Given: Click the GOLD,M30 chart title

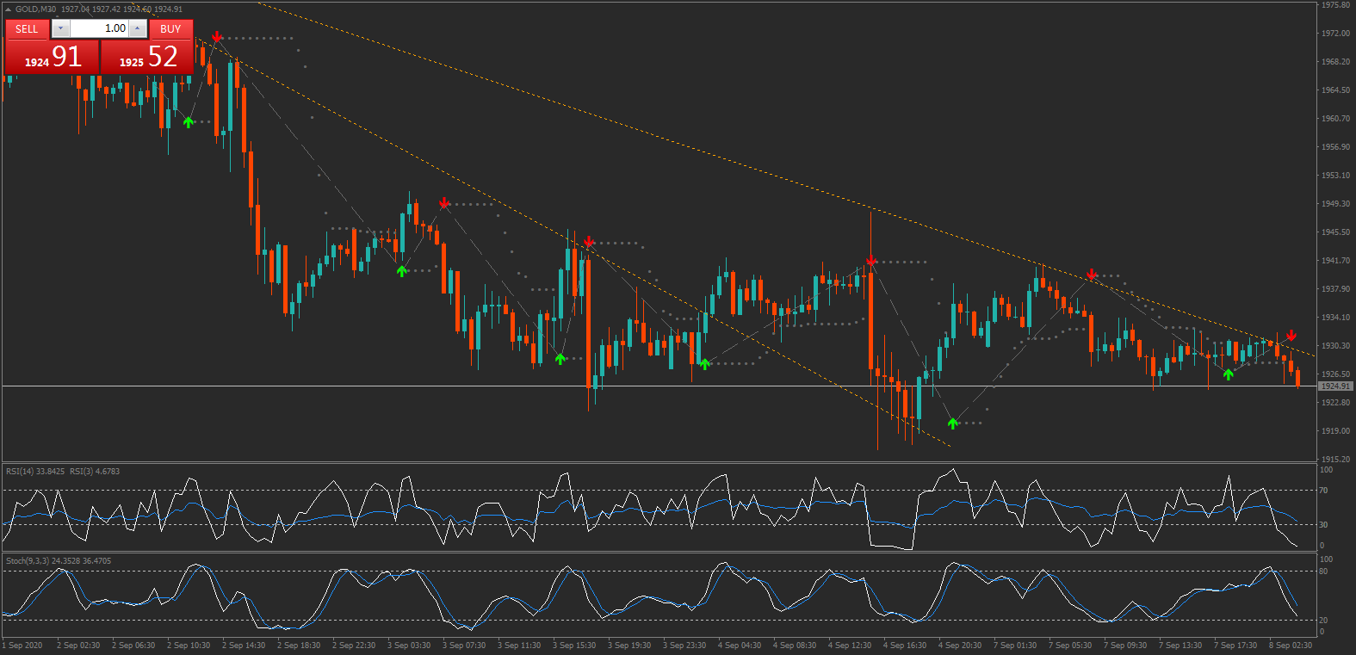Looking at the screenshot, I should [36, 9].
